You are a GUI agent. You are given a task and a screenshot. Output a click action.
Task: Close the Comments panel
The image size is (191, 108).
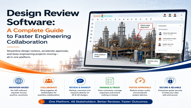click(181, 26)
